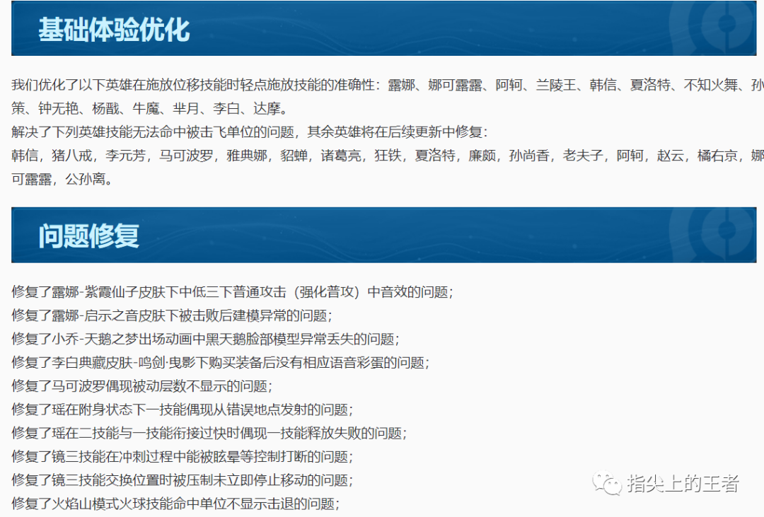
Task: Click the 问题修复 section heading
Action: (88, 236)
